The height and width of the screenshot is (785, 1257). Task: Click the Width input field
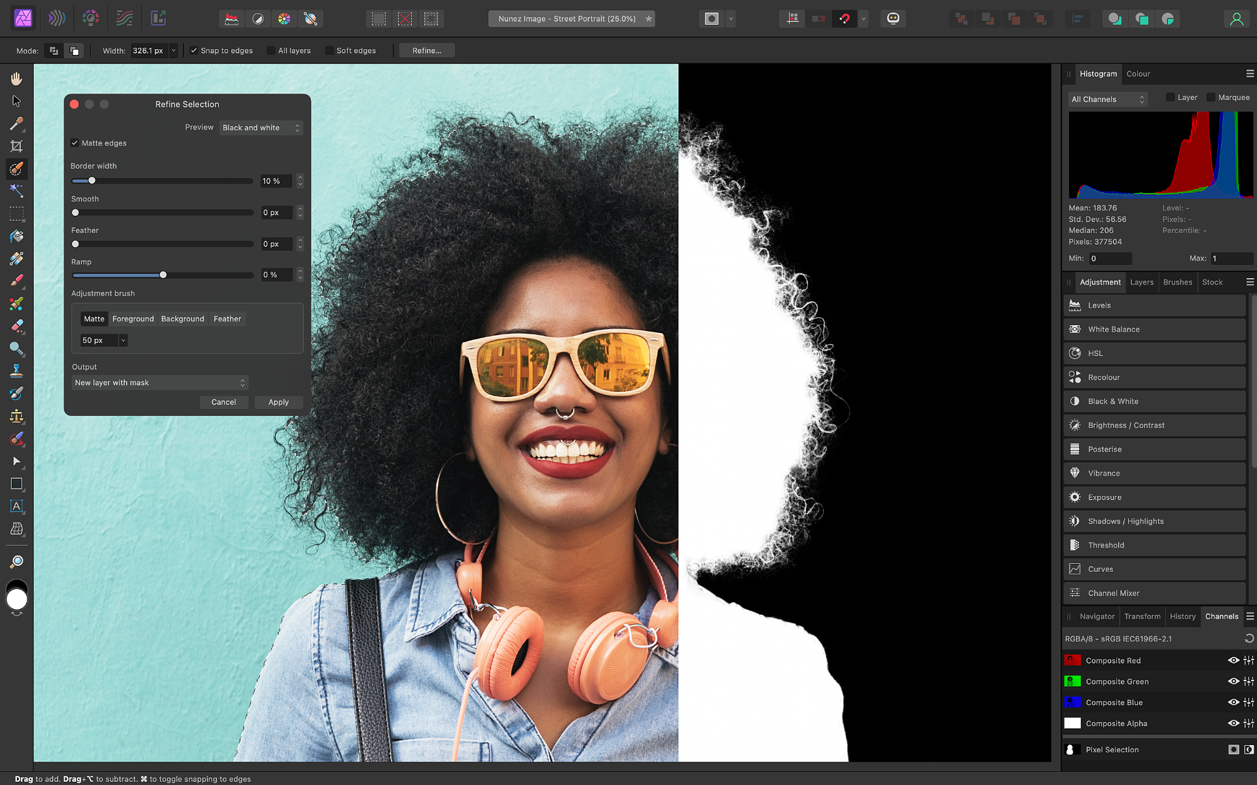click(x=149, y=50)
